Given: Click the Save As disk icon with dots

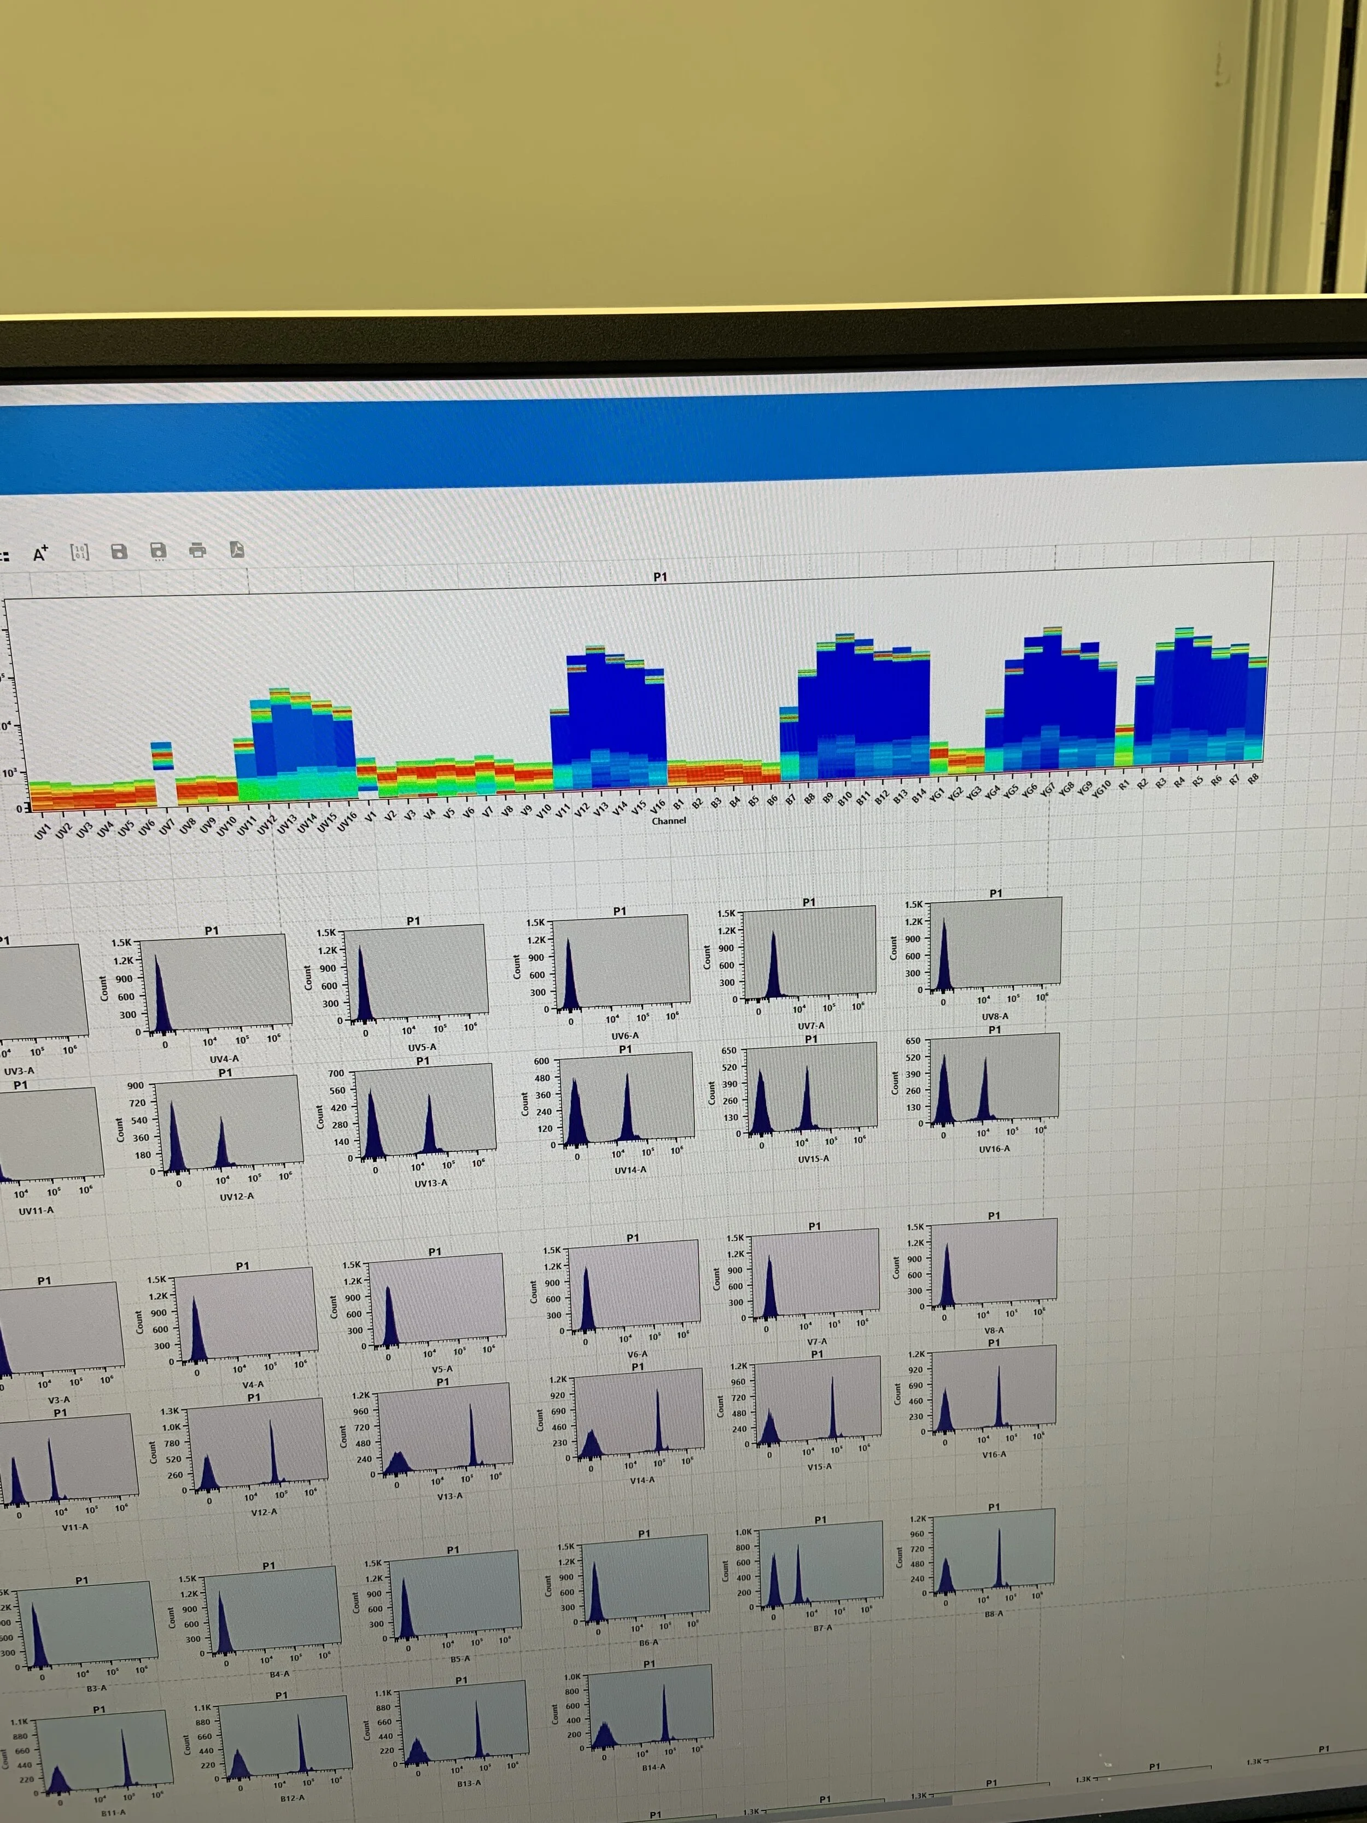Looking at the screenshot, I should tap(158, 551).
